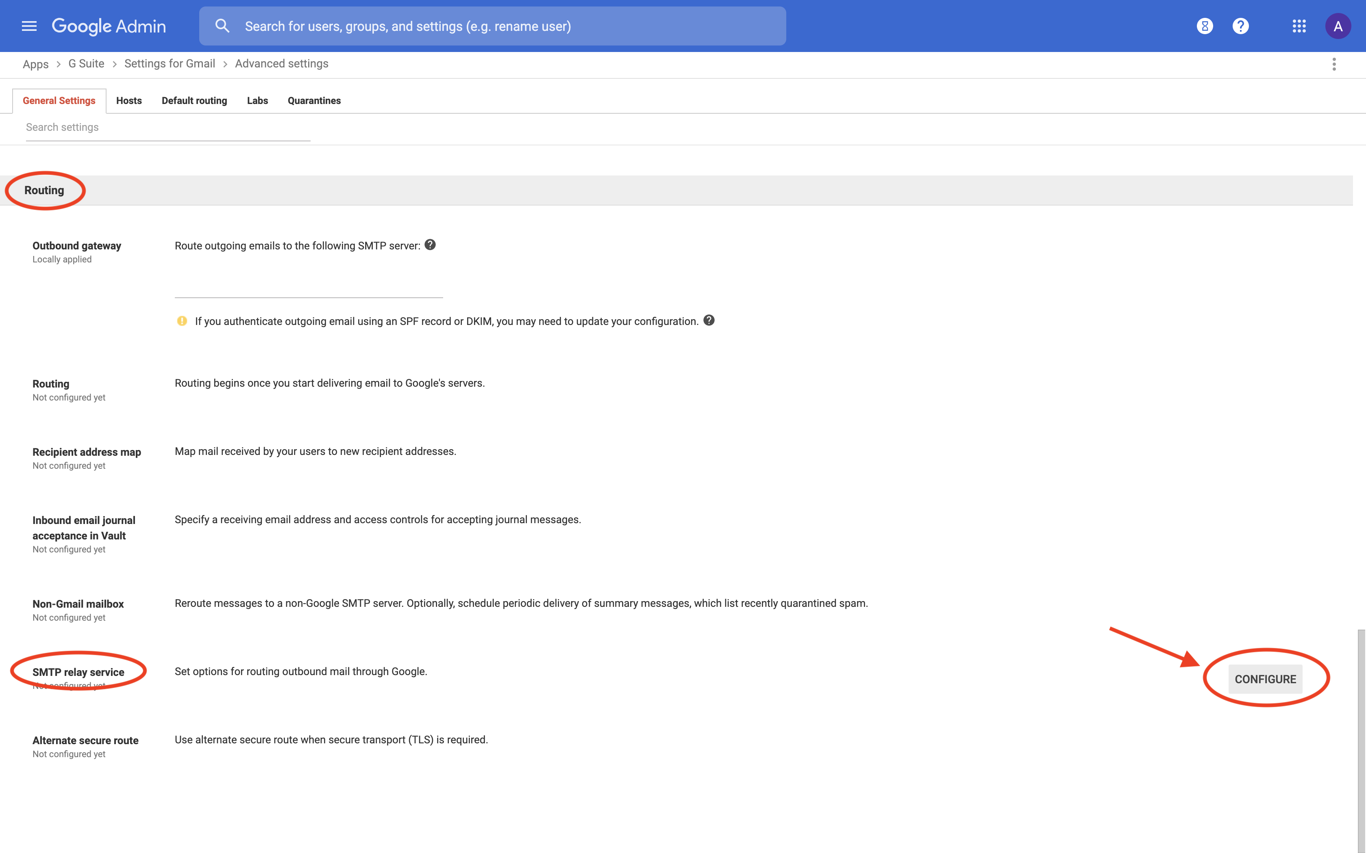Click the Search settings field
Viewport: 1366px width, 853px height.
167,128
